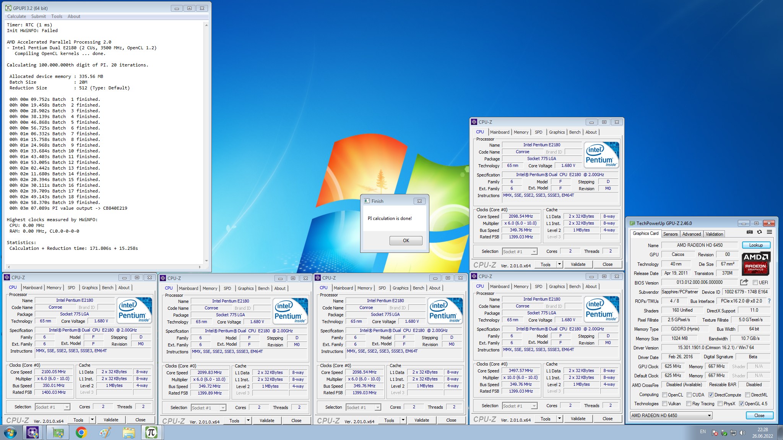Screen dimensions: 783x440
Task: Expand Tools arrow in the 2100.05 MHz CPU-Z window
Action: (92, 420)
